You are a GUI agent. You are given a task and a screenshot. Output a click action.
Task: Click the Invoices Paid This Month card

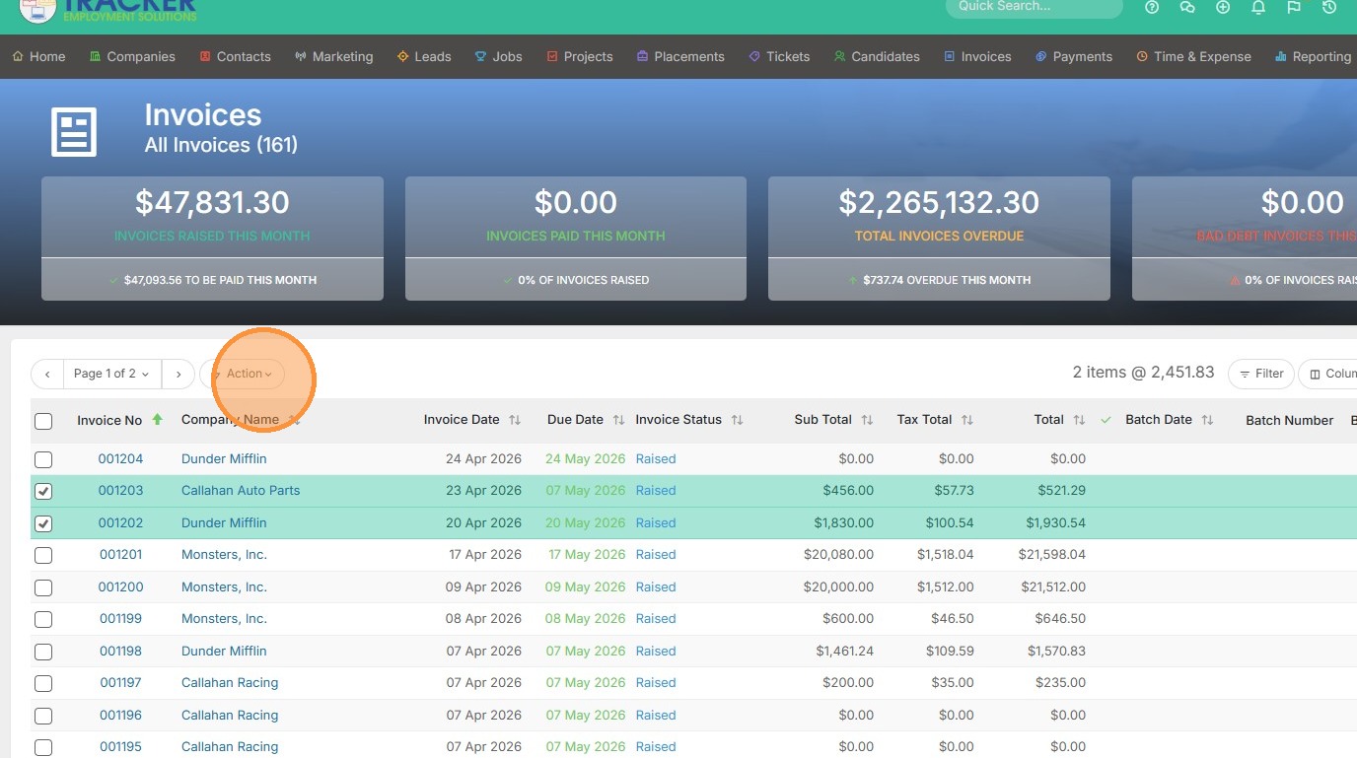[x=576, y=239]
